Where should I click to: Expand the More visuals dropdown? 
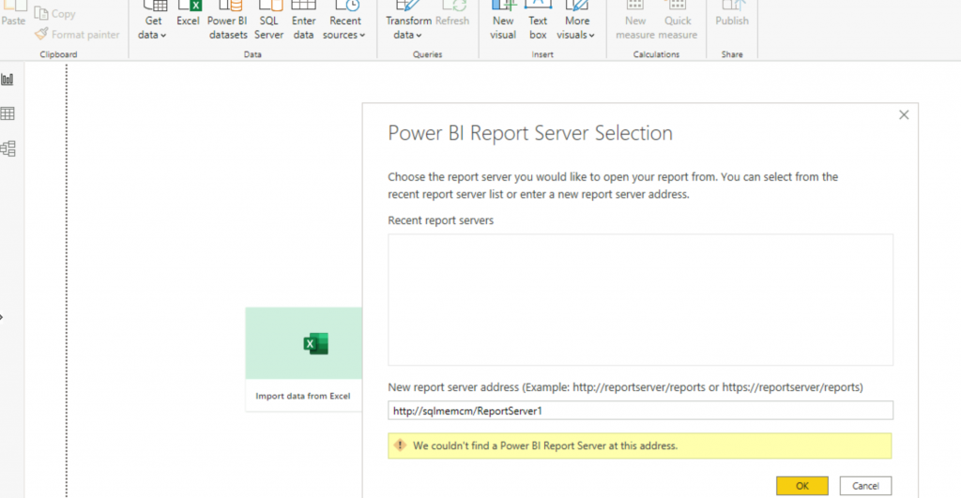tap(576, 22)
